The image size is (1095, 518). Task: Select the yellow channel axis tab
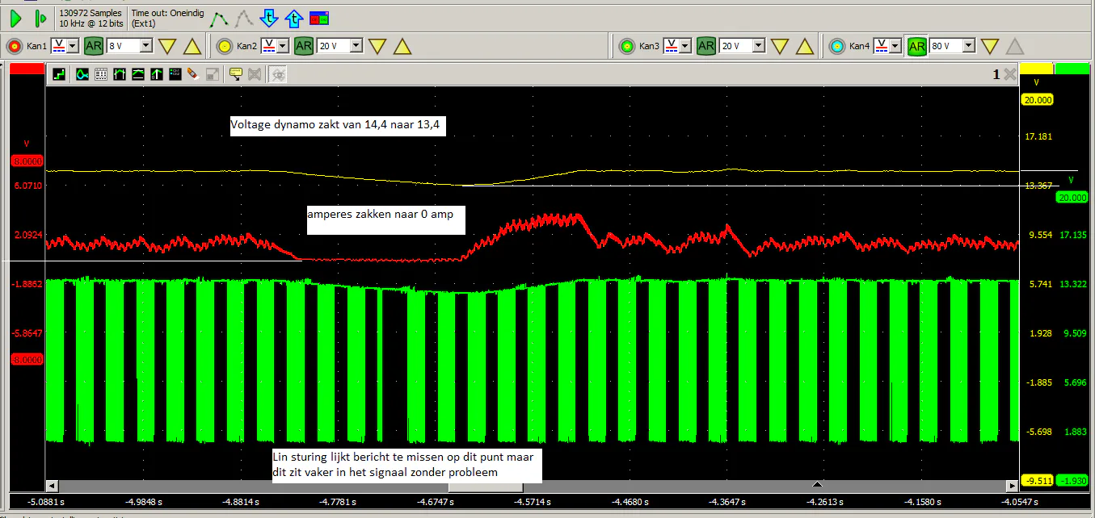(1036, 69)
